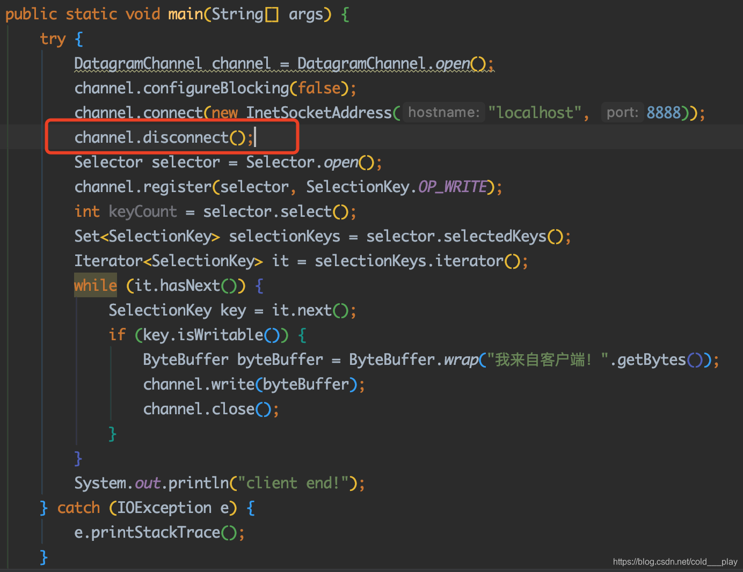Image resolution: width=743 pixels, height=572 pixels.
Task: Click the keyCount variable
Action: click(x=143, y=211)
